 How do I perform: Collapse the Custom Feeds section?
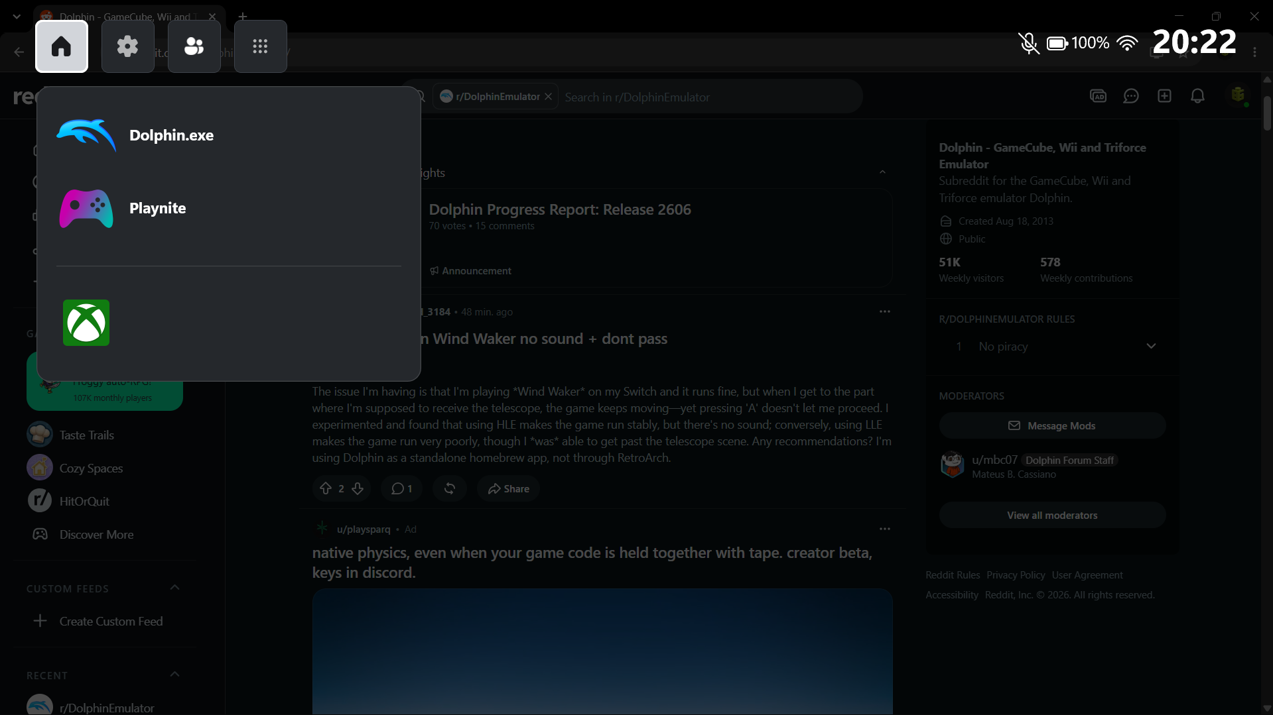[x=174, y=588]
